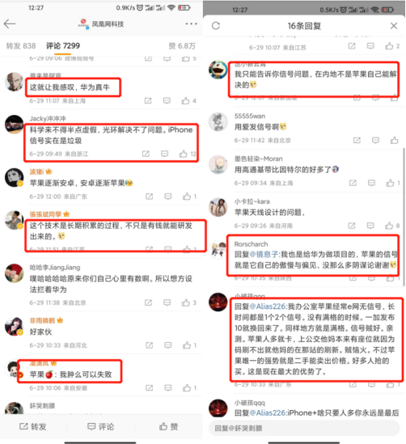Open Jacky冲冲冲's profile avatar
This screenshot has width=406, height=444.
[15, 125]
